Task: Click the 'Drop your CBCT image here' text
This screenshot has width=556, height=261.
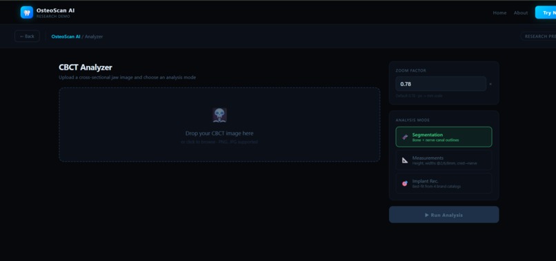Action: point(219,134)
